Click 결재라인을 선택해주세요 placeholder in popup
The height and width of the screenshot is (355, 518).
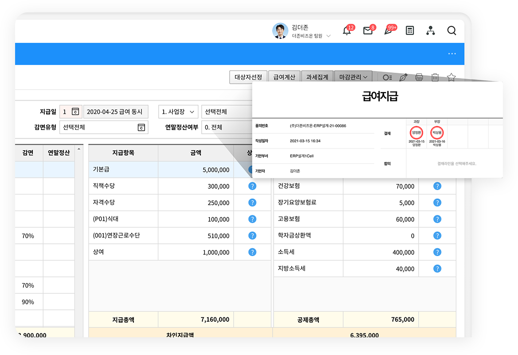point(456,164)
